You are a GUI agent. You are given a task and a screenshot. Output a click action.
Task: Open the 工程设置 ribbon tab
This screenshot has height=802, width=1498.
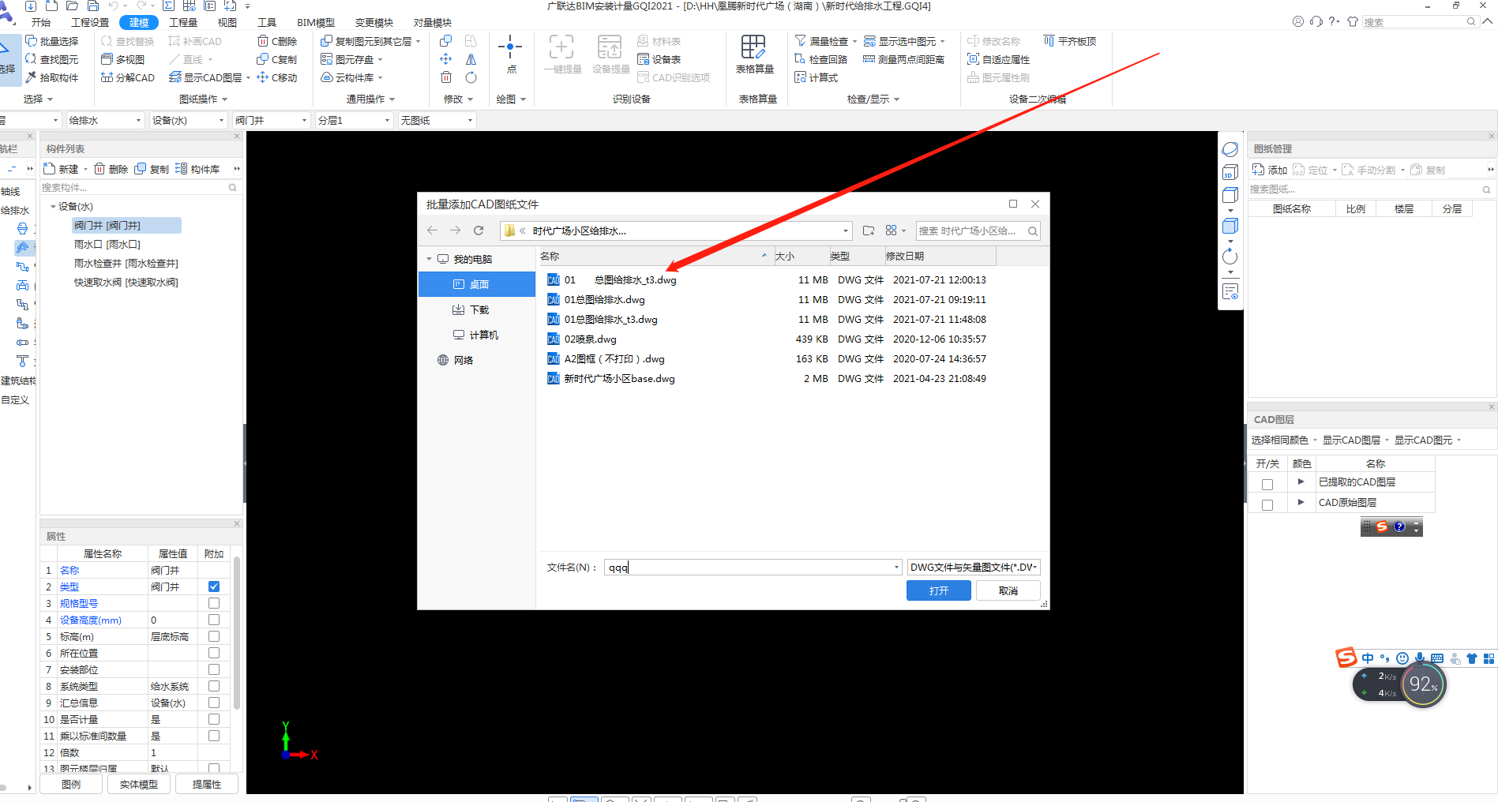(x=90, y=22)
